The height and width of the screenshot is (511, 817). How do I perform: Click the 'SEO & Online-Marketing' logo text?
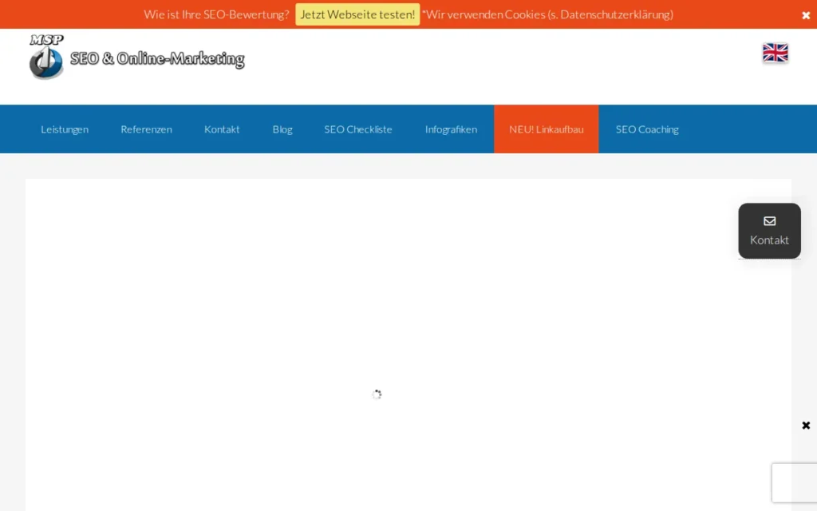coord(157,58)
